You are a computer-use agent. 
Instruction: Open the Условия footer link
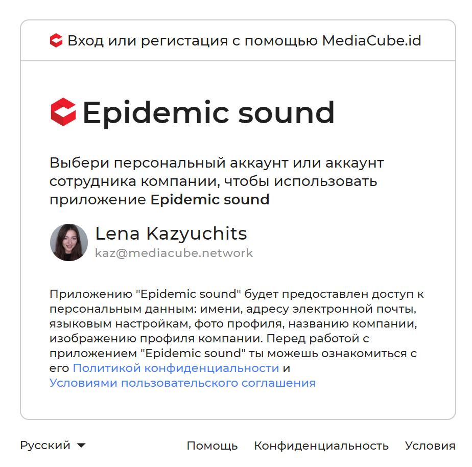click(430, 446)
